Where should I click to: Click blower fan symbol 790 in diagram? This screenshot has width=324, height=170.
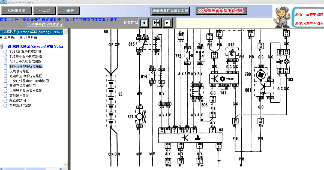(x=260, y=75)
